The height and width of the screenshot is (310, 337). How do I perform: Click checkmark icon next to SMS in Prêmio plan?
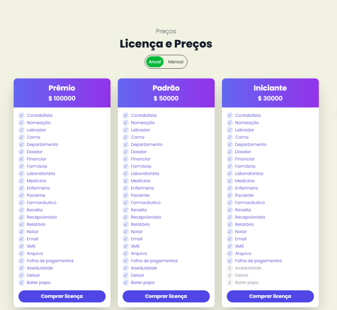[x=21, y=246]
